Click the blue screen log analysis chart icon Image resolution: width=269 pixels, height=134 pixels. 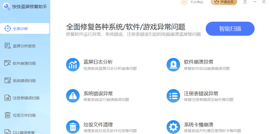pyautogui.click(x=73, y=65)
